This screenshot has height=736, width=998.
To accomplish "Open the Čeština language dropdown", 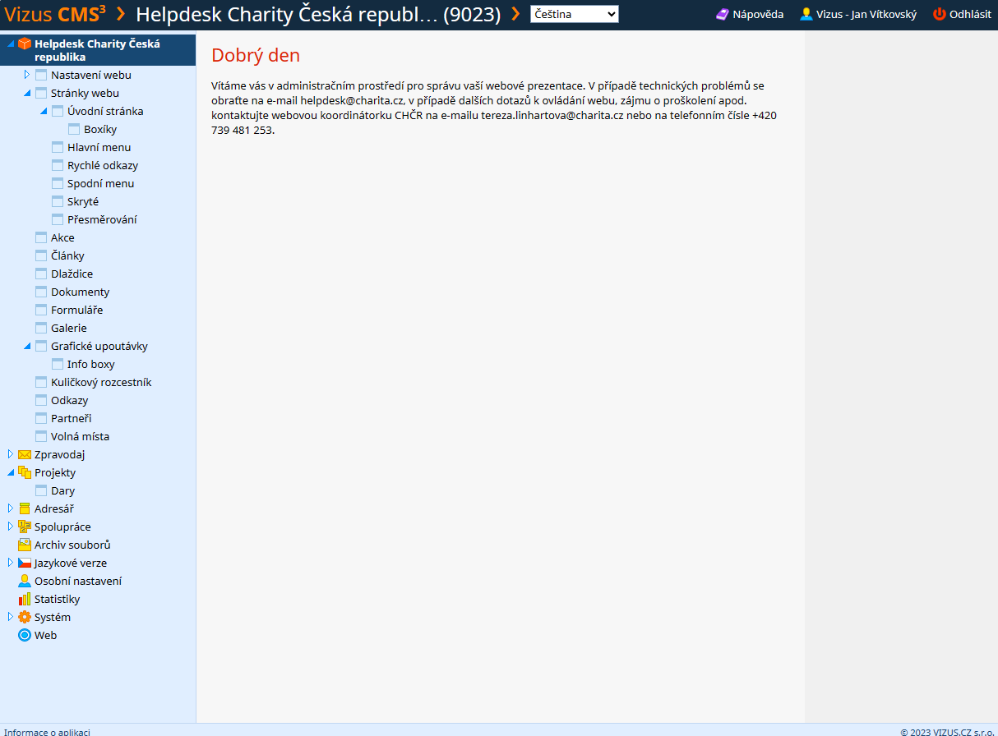I will [575, 14].
